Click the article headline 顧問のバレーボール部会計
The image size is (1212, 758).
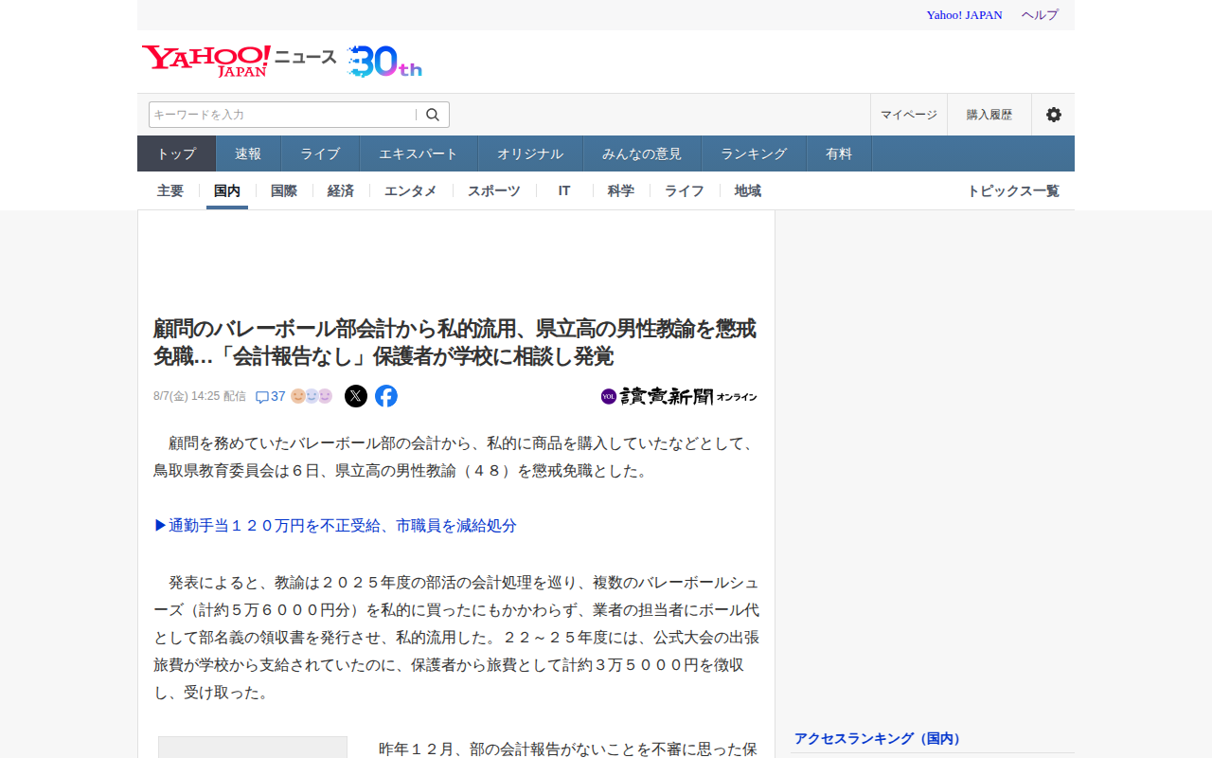pos(454,342)
